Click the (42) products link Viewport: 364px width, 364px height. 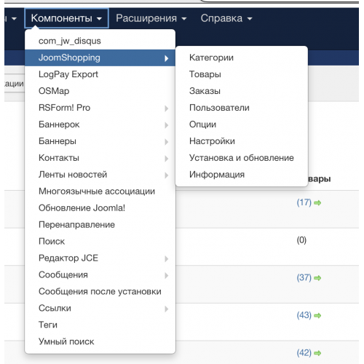click(304, 353)
